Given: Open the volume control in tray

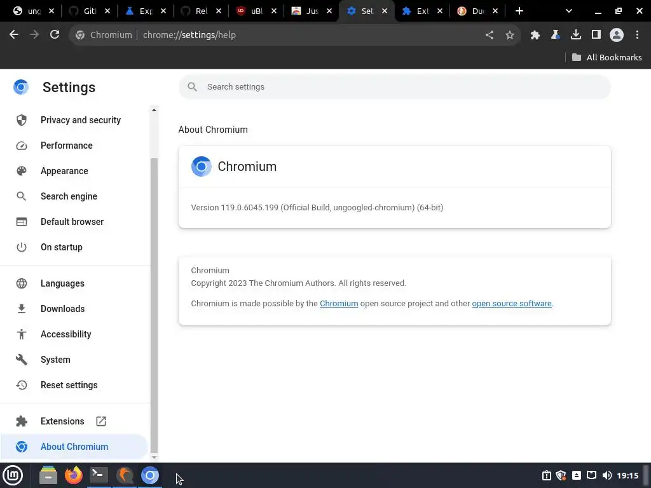Looking at the screenshot, I should [607, 475].
